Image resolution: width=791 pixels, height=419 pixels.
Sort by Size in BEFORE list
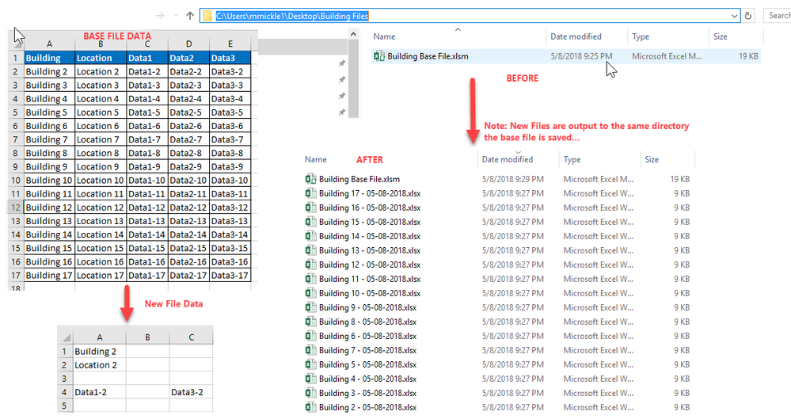[x=721, y=36]
